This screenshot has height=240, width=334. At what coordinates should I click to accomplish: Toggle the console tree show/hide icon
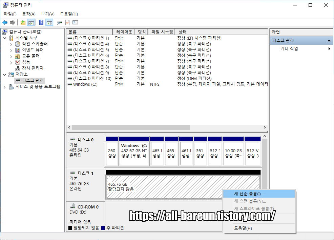(x=31, y=22)
